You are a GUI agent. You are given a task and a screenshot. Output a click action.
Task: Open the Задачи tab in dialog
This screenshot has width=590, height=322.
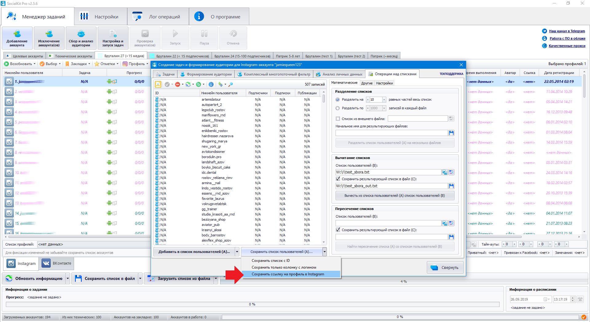[165, 74]
